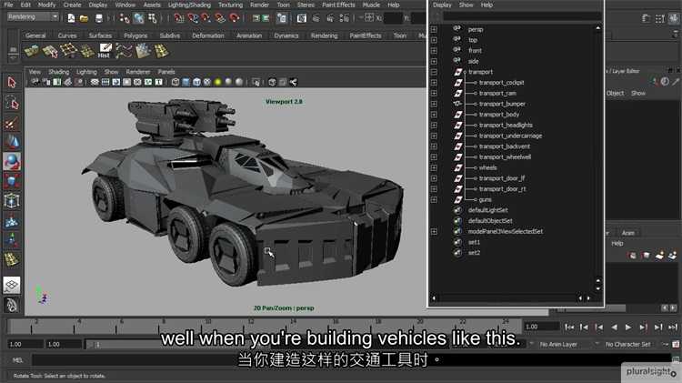Click the select camera viewport icon
682x383 pixels.
(35, 82)
